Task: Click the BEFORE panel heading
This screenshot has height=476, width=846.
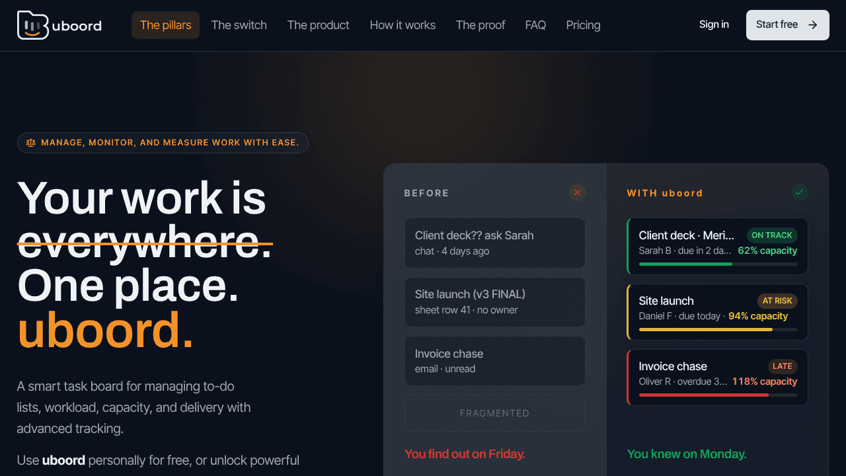Action: click(x=426, y=193)
